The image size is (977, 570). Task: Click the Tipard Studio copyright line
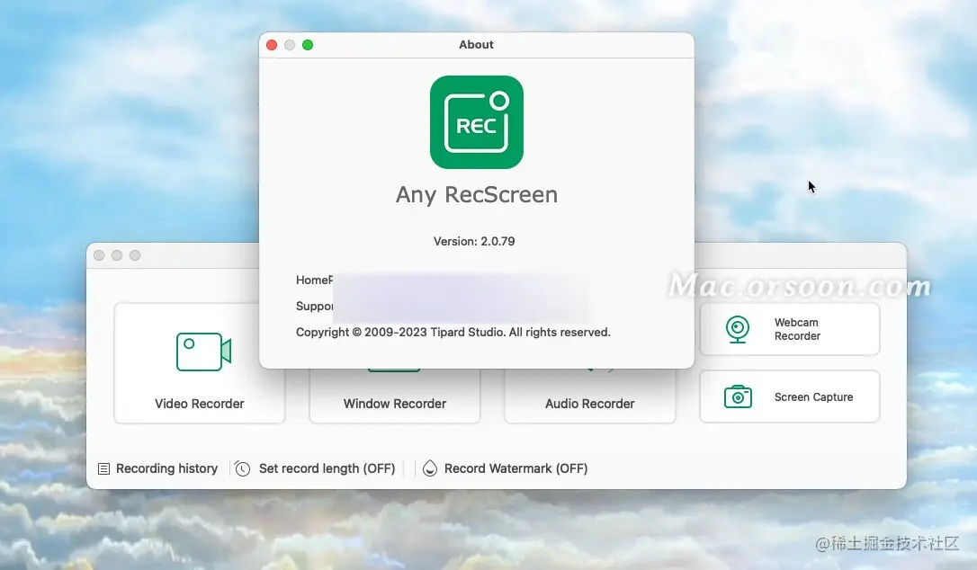coord(453,332)
